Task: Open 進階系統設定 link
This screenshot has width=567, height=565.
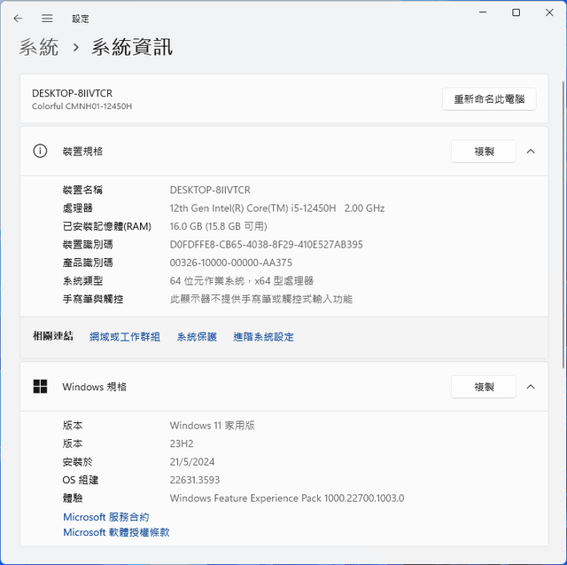Action: [263, 337]
